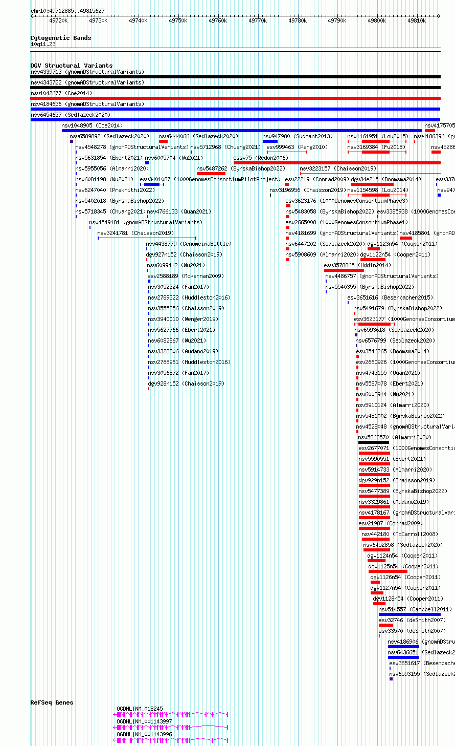Open nsv4549181 gnomAD variant label
Image resolution: width=455 pixels, height=746 pixels.
146,222
